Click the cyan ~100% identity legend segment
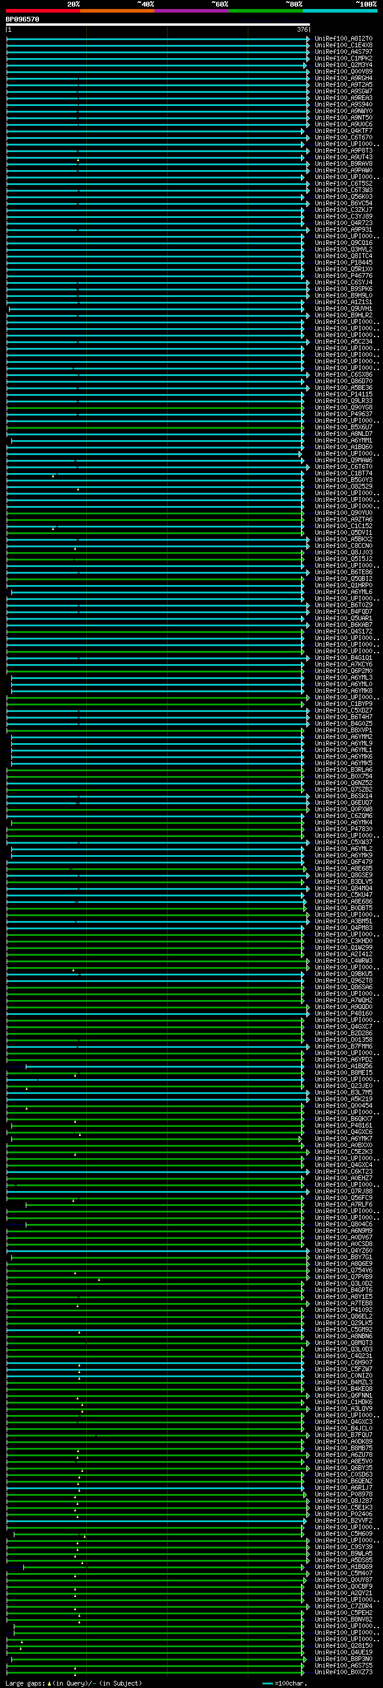Viewport: 383px width, 1688px height. (x=341, y=11)
